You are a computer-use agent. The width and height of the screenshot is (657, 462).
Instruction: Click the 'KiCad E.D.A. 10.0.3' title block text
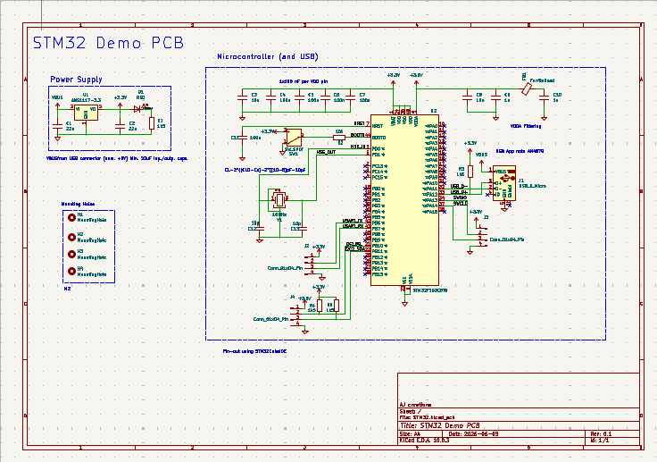point(424,441)
